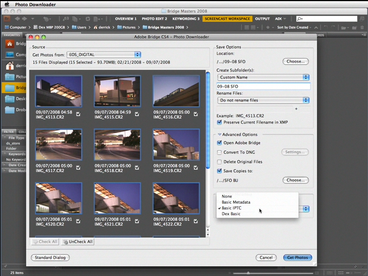Enable Convert To DNG checkbox
368x276 pixels.
click(x=219, y=153)
